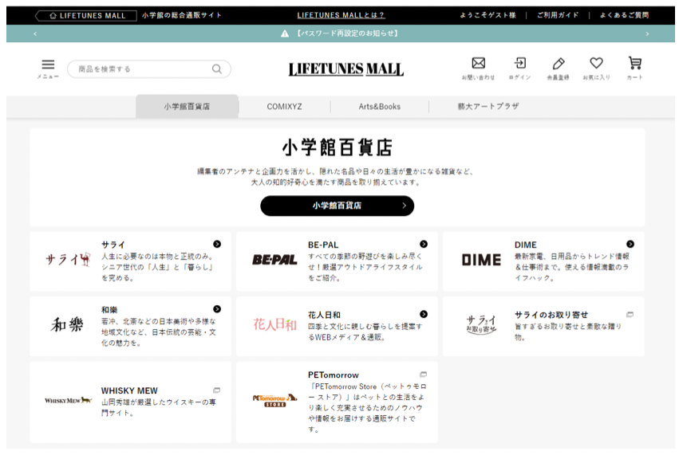
Task: Click the member registration pencil icon
Action: pyautogui.click(x=559, y=64)
